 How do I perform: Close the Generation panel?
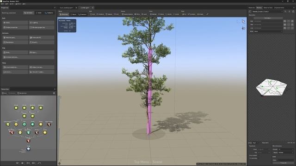(55, 89)
